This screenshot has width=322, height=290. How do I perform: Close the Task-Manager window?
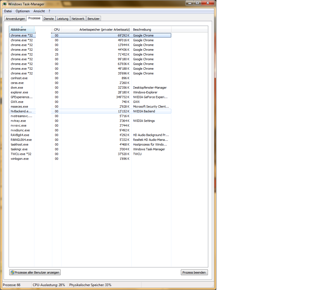point(208,3)
